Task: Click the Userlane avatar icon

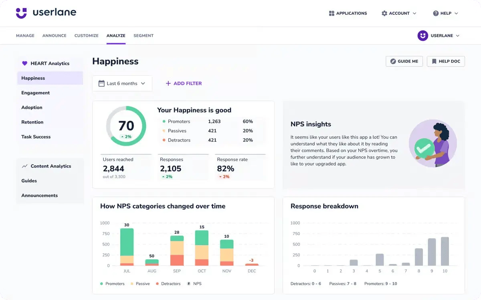Action: (x=423, y=36)
